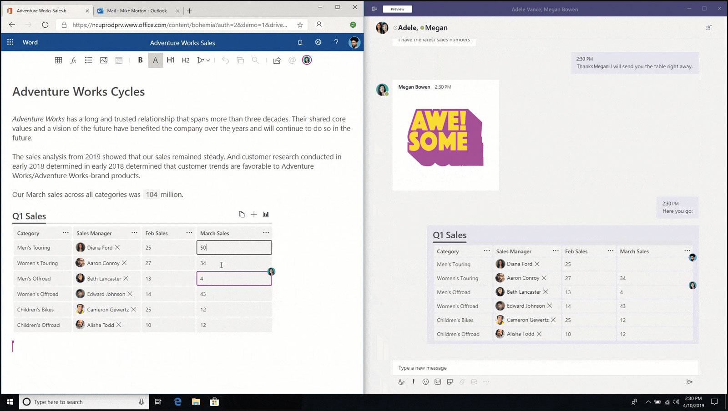Open the Windows Start menu
728x411 pixels.
[x=10, y=402]
